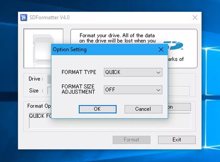Viewport: 220px width, 162px height.
Task: Click the SD card image thumbnail
Action: [43, 48]
